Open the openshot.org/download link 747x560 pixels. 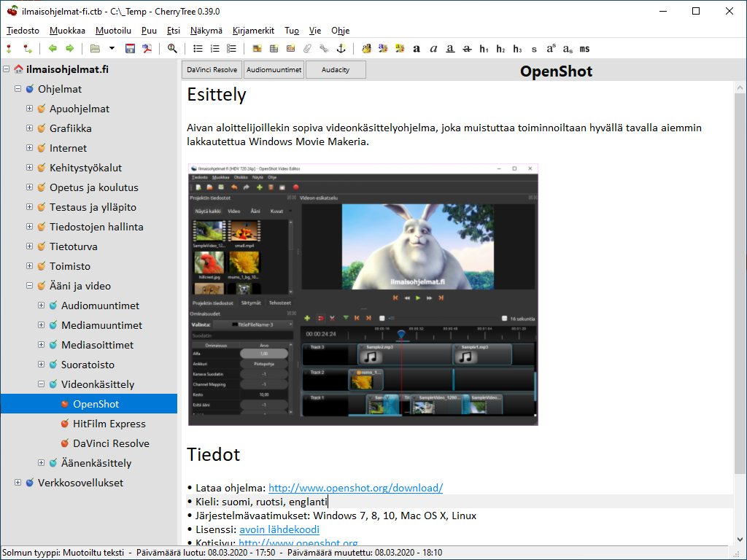355,488
